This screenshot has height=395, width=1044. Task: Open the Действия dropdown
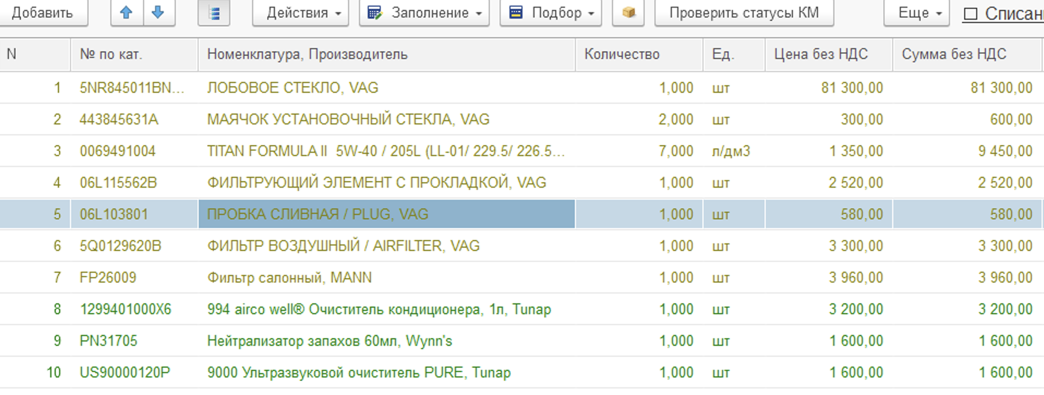[301, 13]
